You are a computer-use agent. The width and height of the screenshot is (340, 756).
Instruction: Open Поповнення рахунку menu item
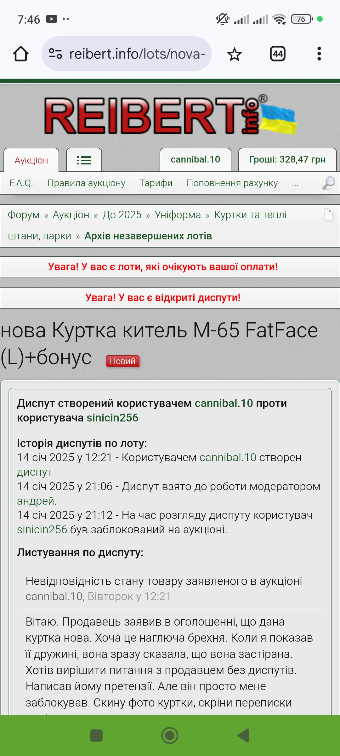[232, 183]
